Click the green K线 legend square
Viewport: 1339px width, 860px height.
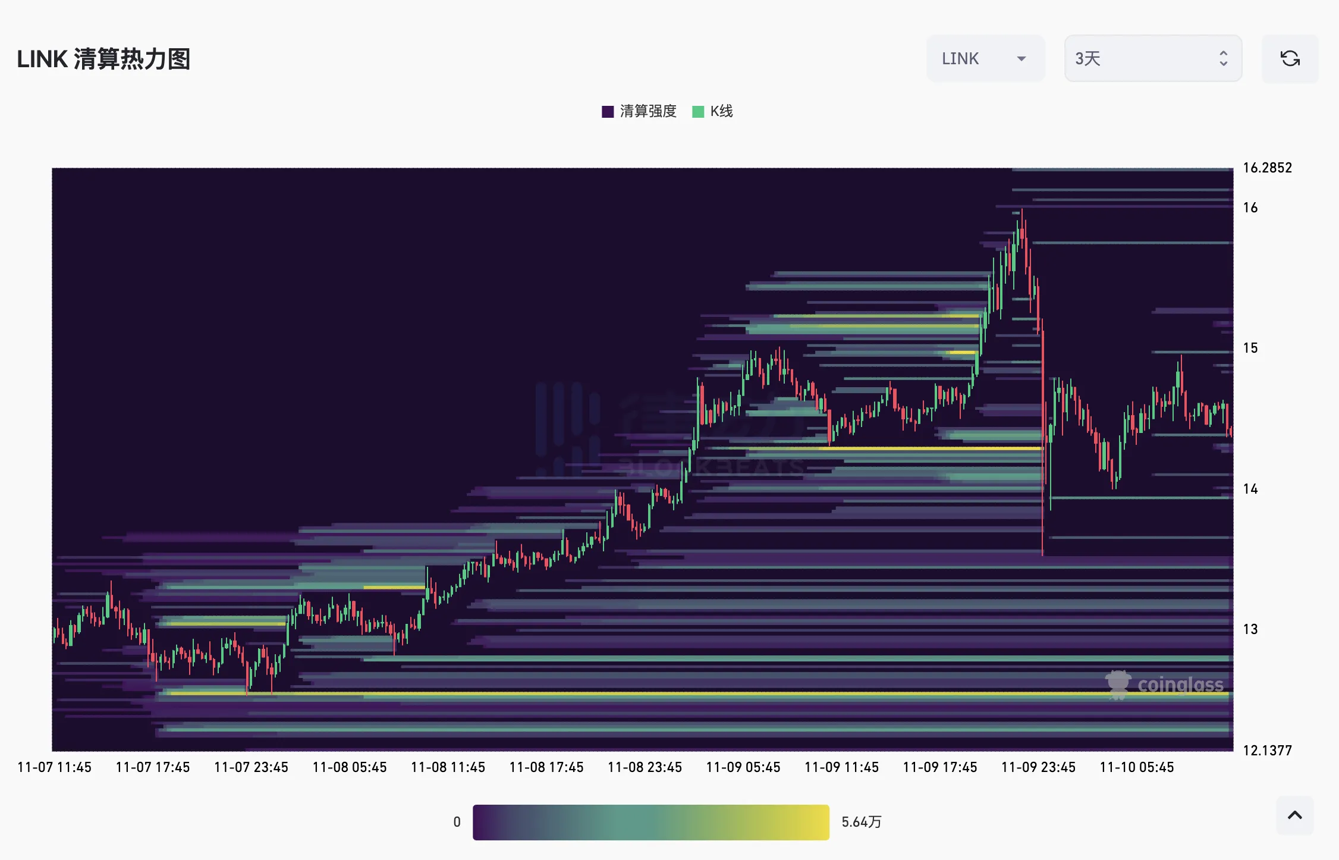click(698, 112)
